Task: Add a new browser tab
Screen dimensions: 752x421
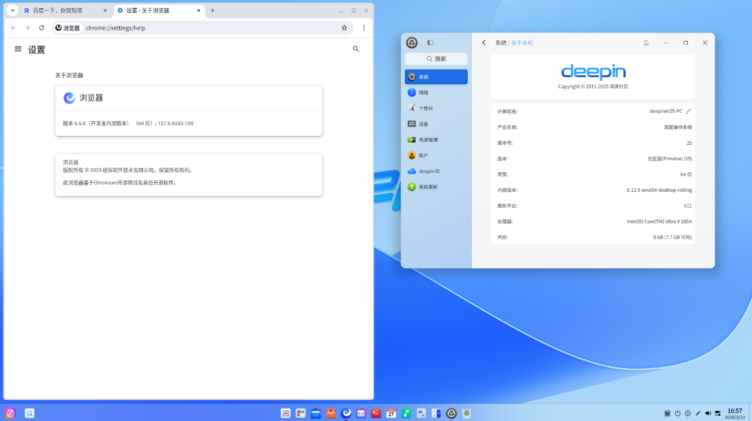Action: (213, 11)
